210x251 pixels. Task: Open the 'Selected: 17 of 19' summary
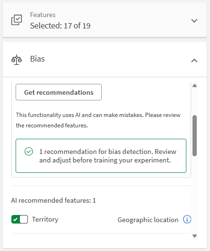[60, 26]
